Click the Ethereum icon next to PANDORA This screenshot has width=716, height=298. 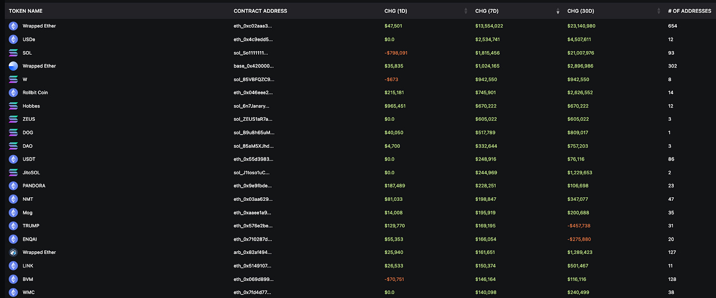(x=13, y=186)
